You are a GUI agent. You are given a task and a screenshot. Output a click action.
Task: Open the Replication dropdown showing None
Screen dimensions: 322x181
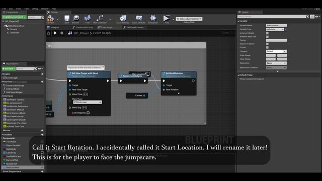276,63
